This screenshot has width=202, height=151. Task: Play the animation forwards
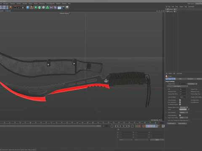click(122, 126)
